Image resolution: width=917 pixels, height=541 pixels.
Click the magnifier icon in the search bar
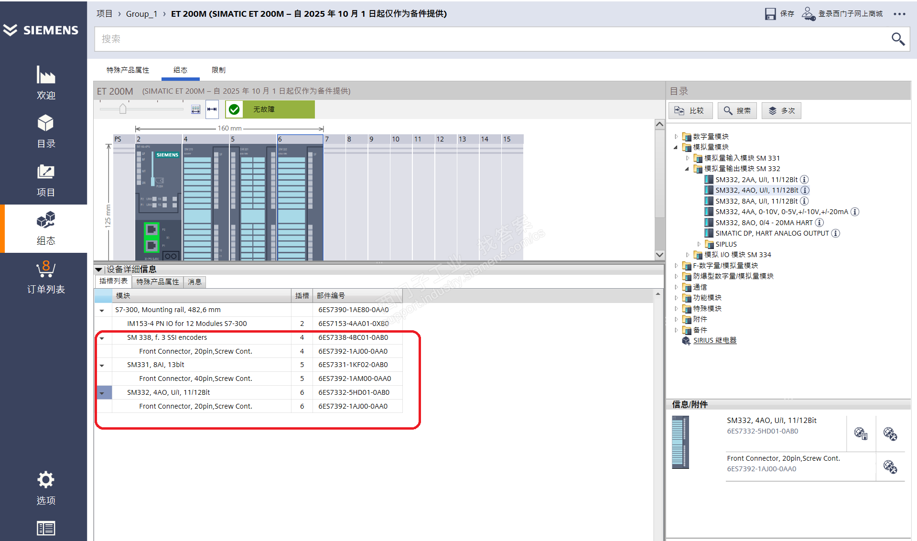[x=898, y=39]
